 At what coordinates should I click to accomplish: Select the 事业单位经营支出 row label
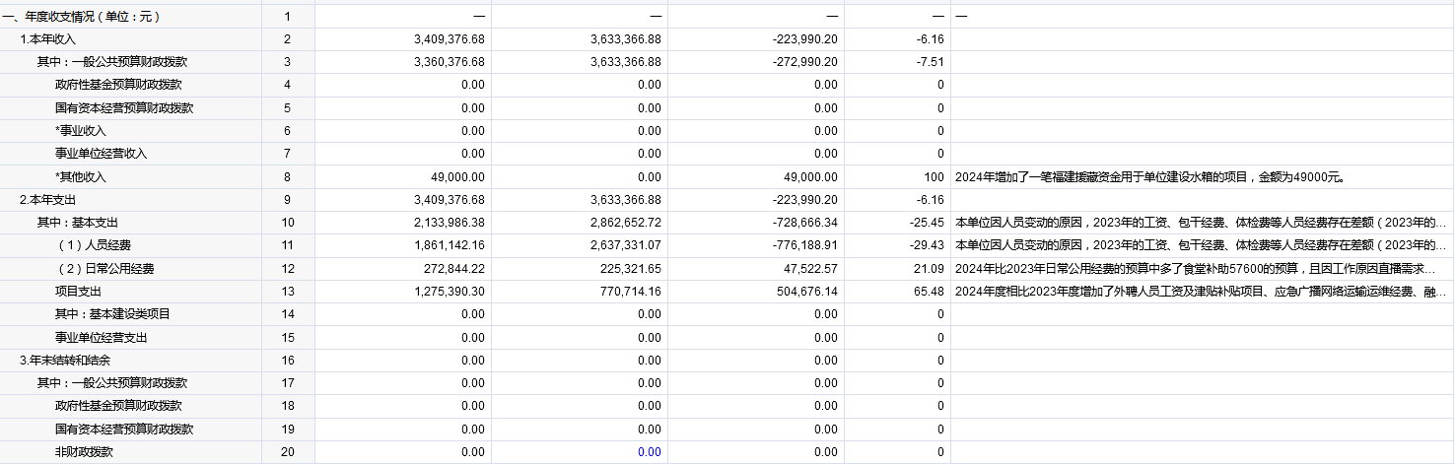click(101, 337)
